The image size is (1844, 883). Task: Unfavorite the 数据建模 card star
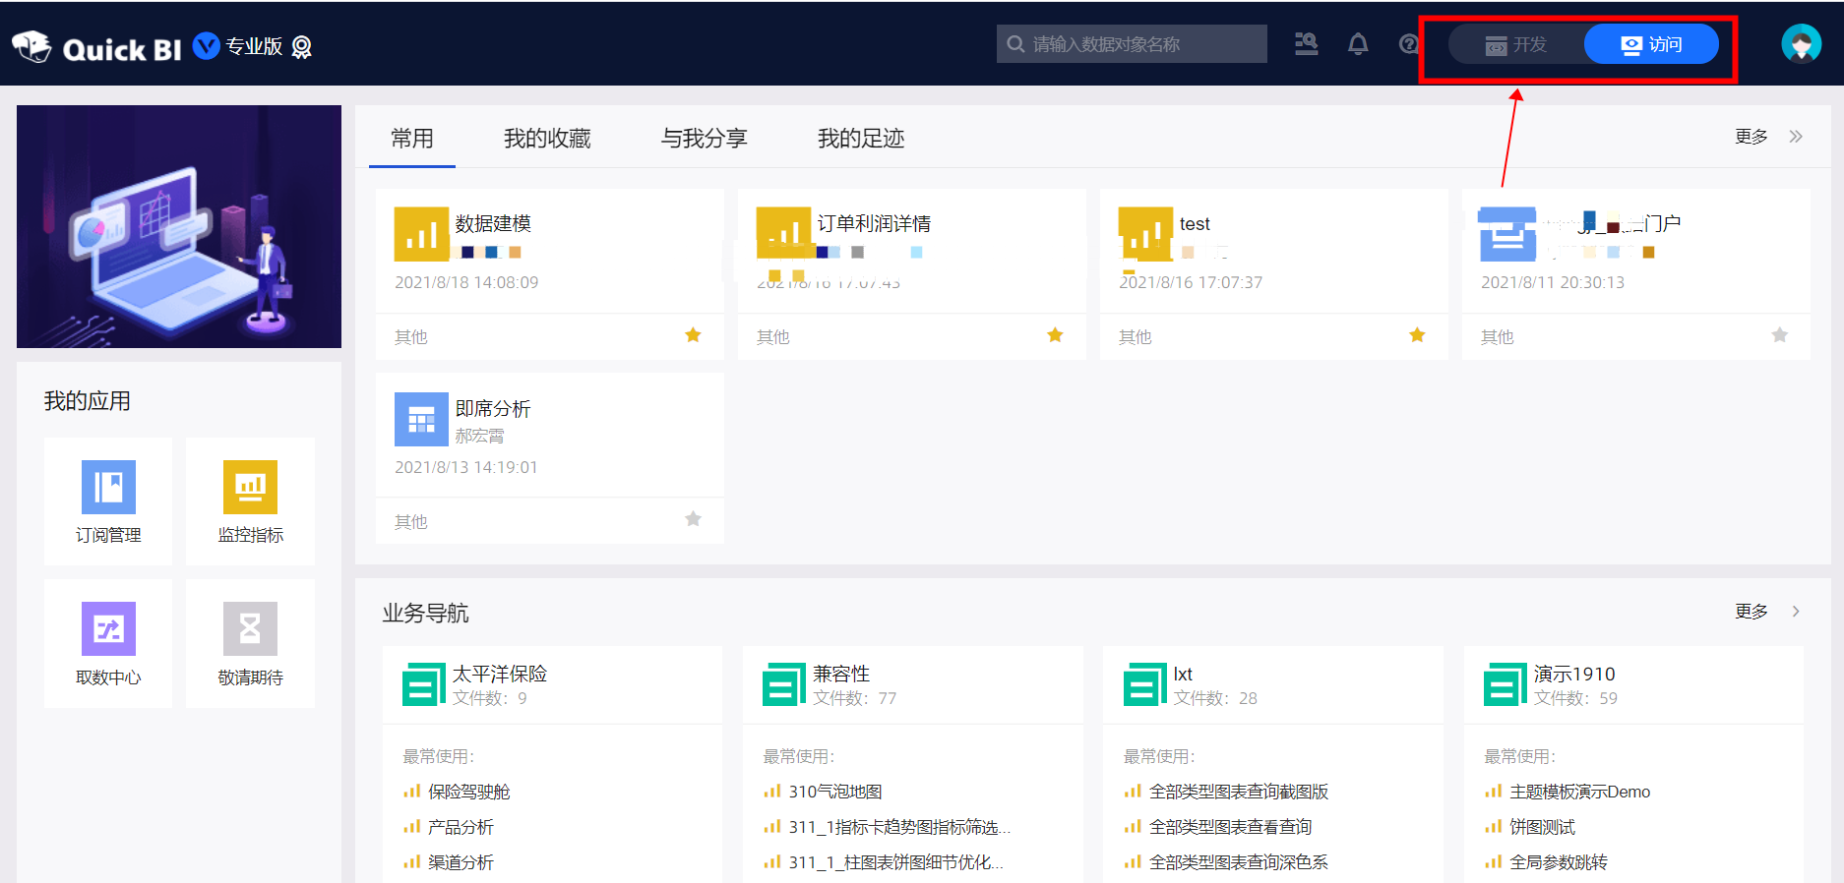click(693, 335)
